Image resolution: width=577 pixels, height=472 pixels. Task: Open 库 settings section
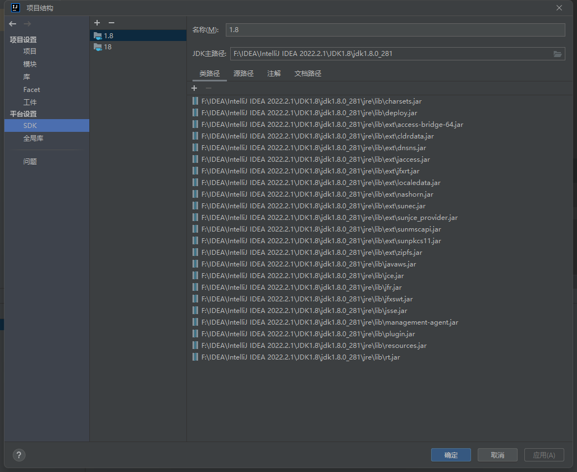(x=27, y=77)
